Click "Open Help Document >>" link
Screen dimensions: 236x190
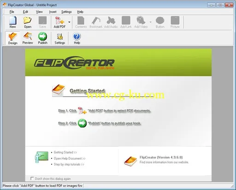click(x=70, y=158)
